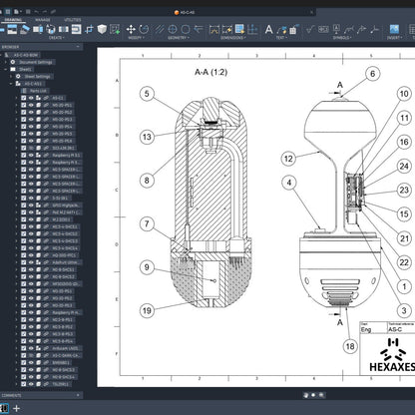Select the Ordinate Dimension tool
This screenshot has width=415, height=415.
pos(252,30)
